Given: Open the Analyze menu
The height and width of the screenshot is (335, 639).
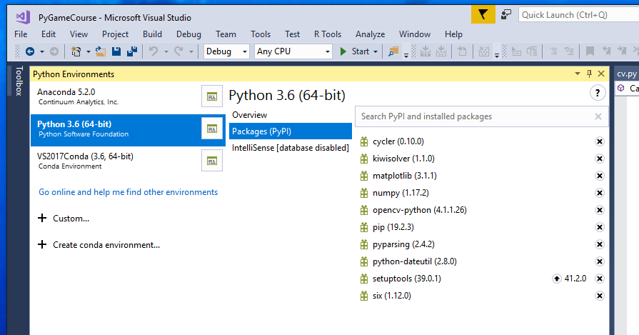Looking at the screenshot, I should tap(370, 34).
